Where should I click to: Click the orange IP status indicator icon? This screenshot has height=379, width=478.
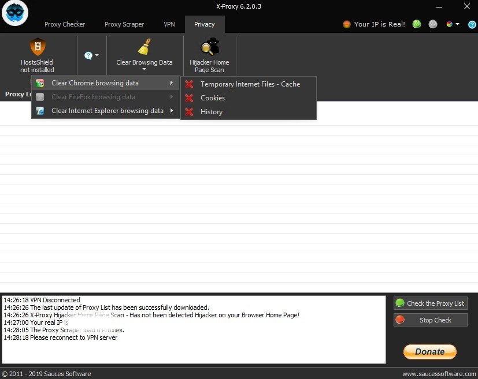click(347, 24)
